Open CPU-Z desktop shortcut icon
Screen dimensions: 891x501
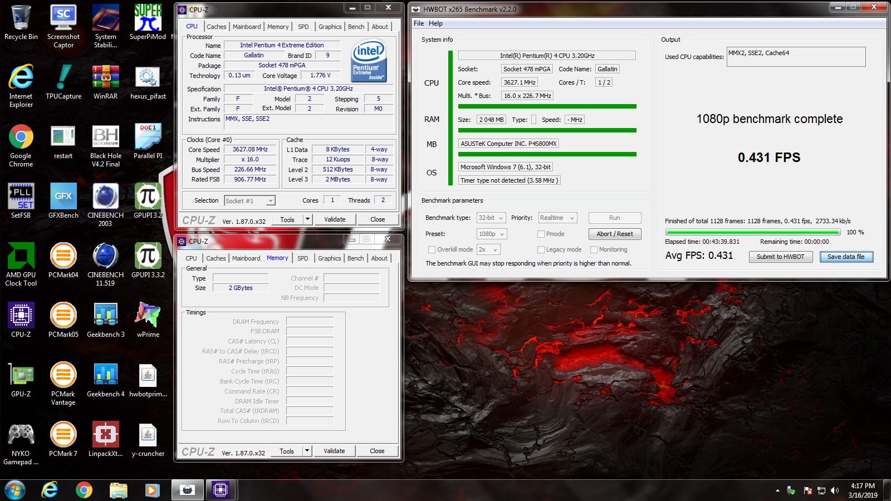(x=21, y=321)
